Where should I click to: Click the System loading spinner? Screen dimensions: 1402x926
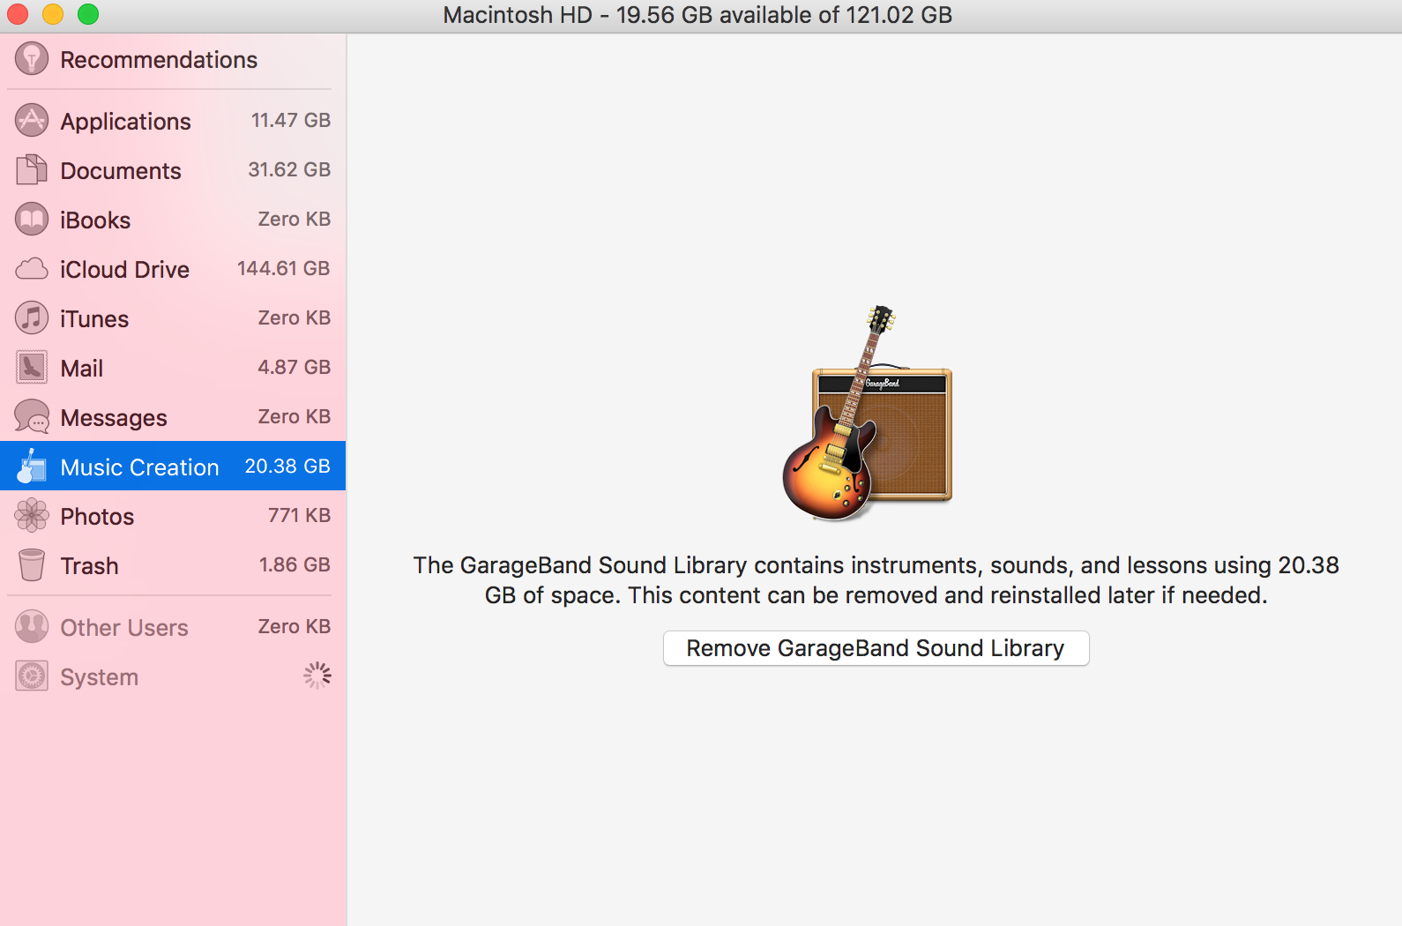click(x=317, y=676)
